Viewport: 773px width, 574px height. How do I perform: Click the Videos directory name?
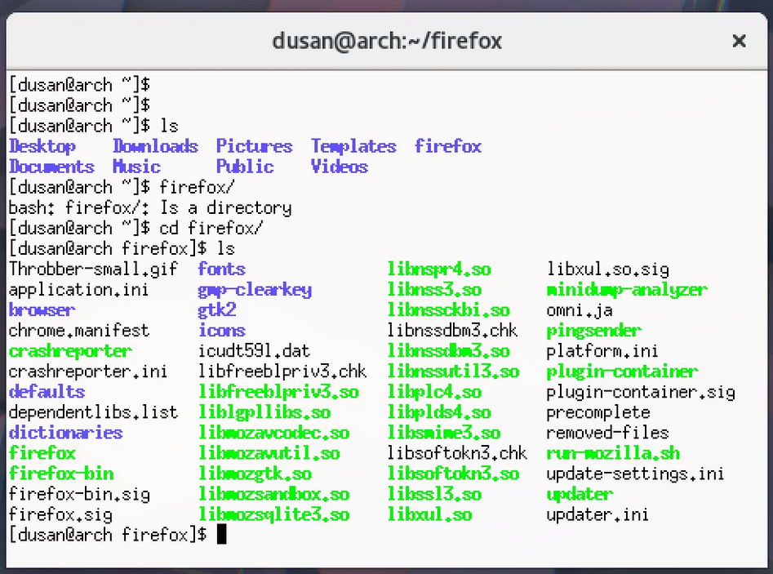[x=339, y=167]
